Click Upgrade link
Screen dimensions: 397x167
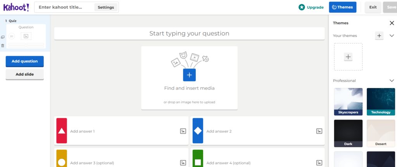(311, 7)
